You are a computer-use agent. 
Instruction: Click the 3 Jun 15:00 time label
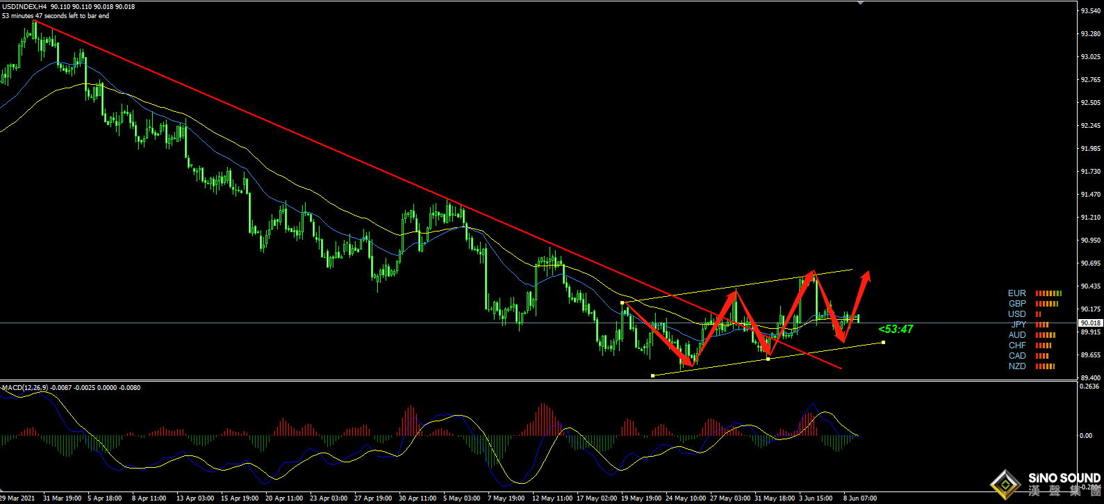point(816,498)
